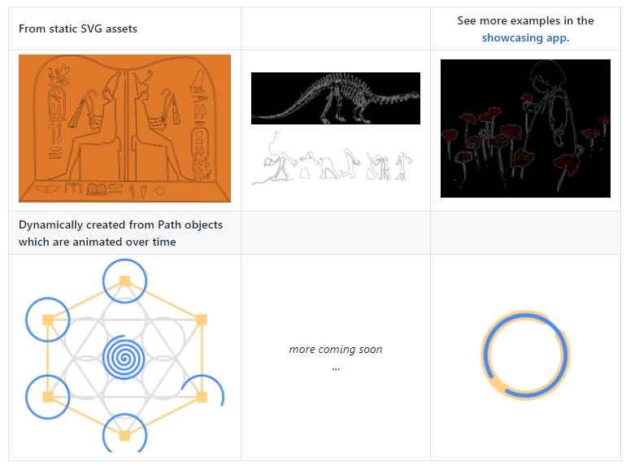This screenshot has height=475, width=626.
Task: Open the showcasing app link
Action: 524,38
